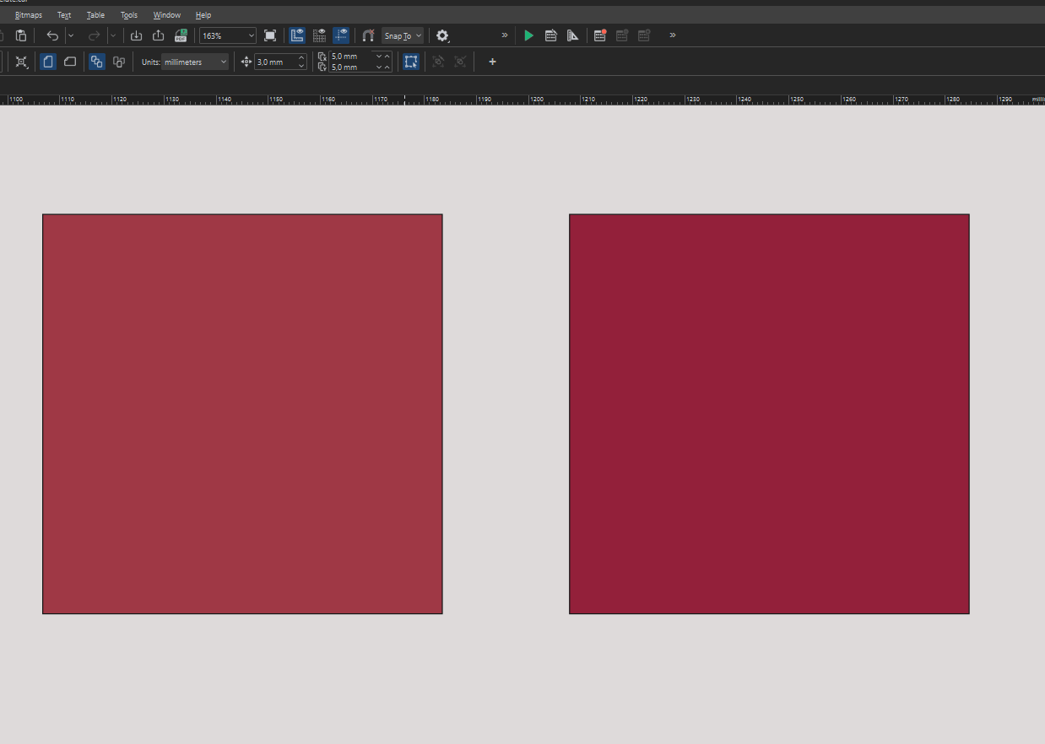The height and width of the screenshot is (744, 1045).
Task: Click the Publish to PDF icon
Action: 181,35
